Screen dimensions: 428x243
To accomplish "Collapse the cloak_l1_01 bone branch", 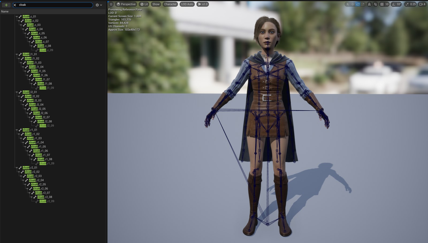I will click(17, 54).
